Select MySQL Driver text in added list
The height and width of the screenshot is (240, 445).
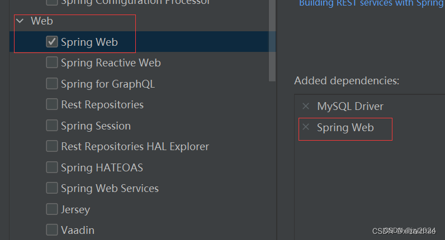tap(350, 106)
